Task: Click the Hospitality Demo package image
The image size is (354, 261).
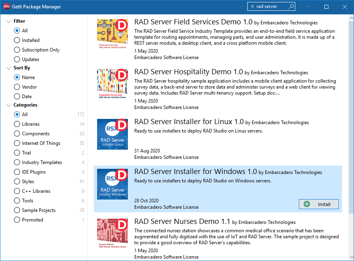Action: point(112,84)
